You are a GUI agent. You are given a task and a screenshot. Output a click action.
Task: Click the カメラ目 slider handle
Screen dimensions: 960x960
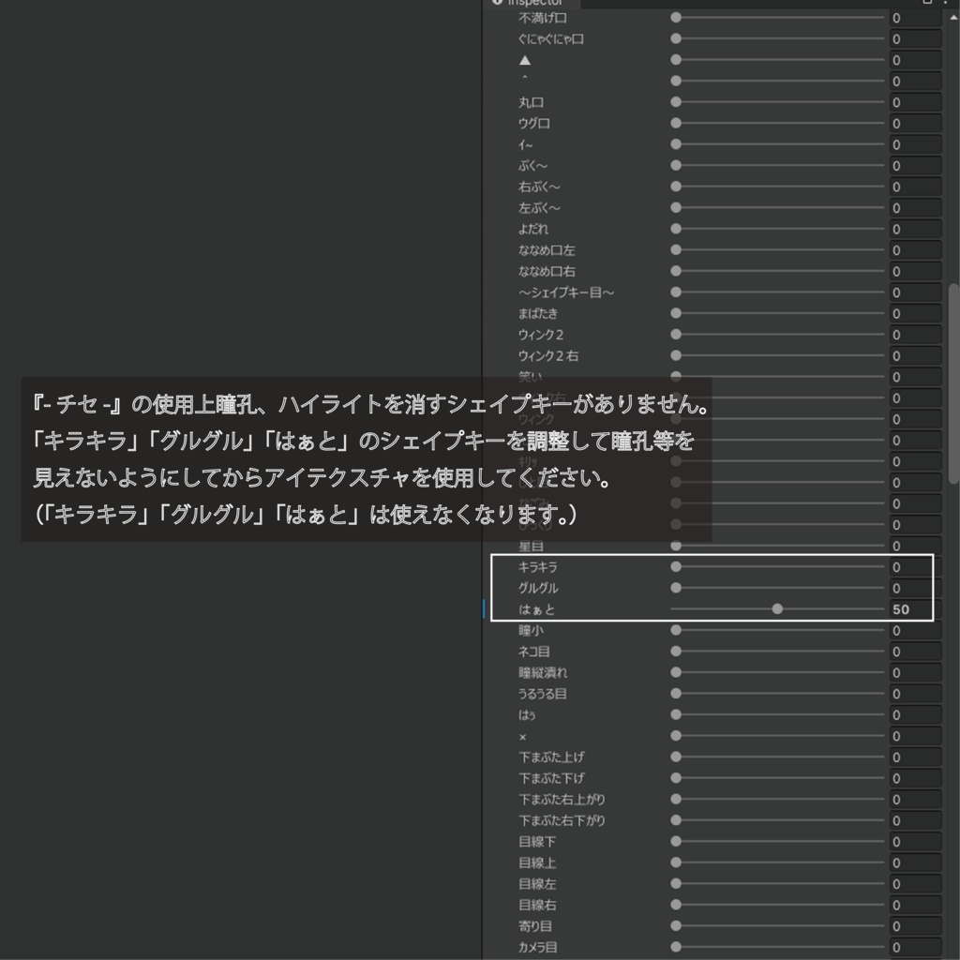click(x=675, y=947)
